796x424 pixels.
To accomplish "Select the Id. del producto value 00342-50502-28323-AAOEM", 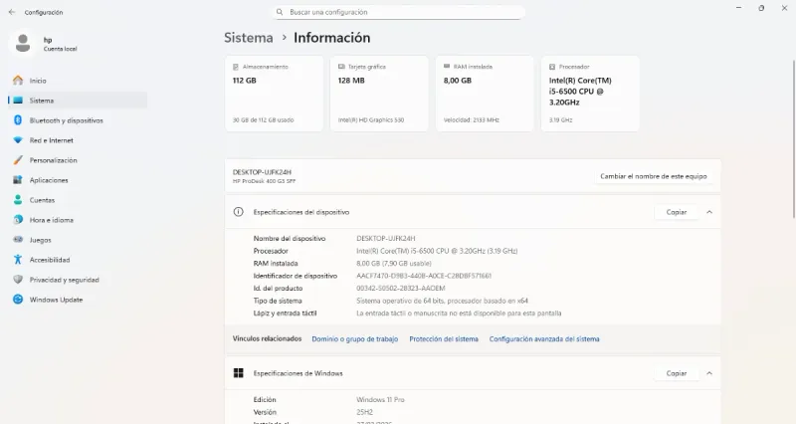I will pos(401,288).
